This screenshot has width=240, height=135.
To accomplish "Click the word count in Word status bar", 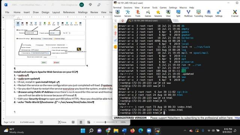I will point(27,122).
